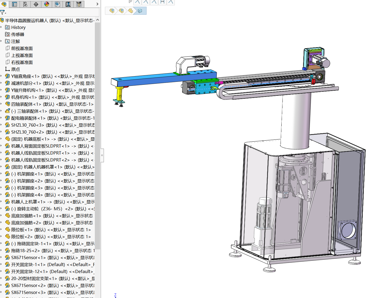The image size is (374, 298).
Task: Select 机器人上机罩<1> in the tree
Action: click(53, 202)
